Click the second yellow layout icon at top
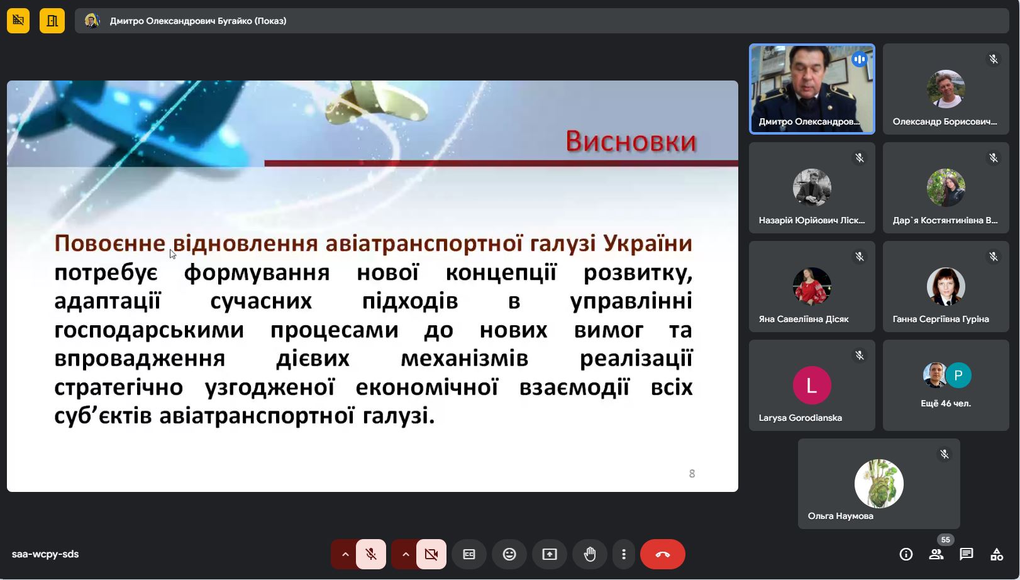Screen dimensions: 1020x580 click(x=52, y=21)
